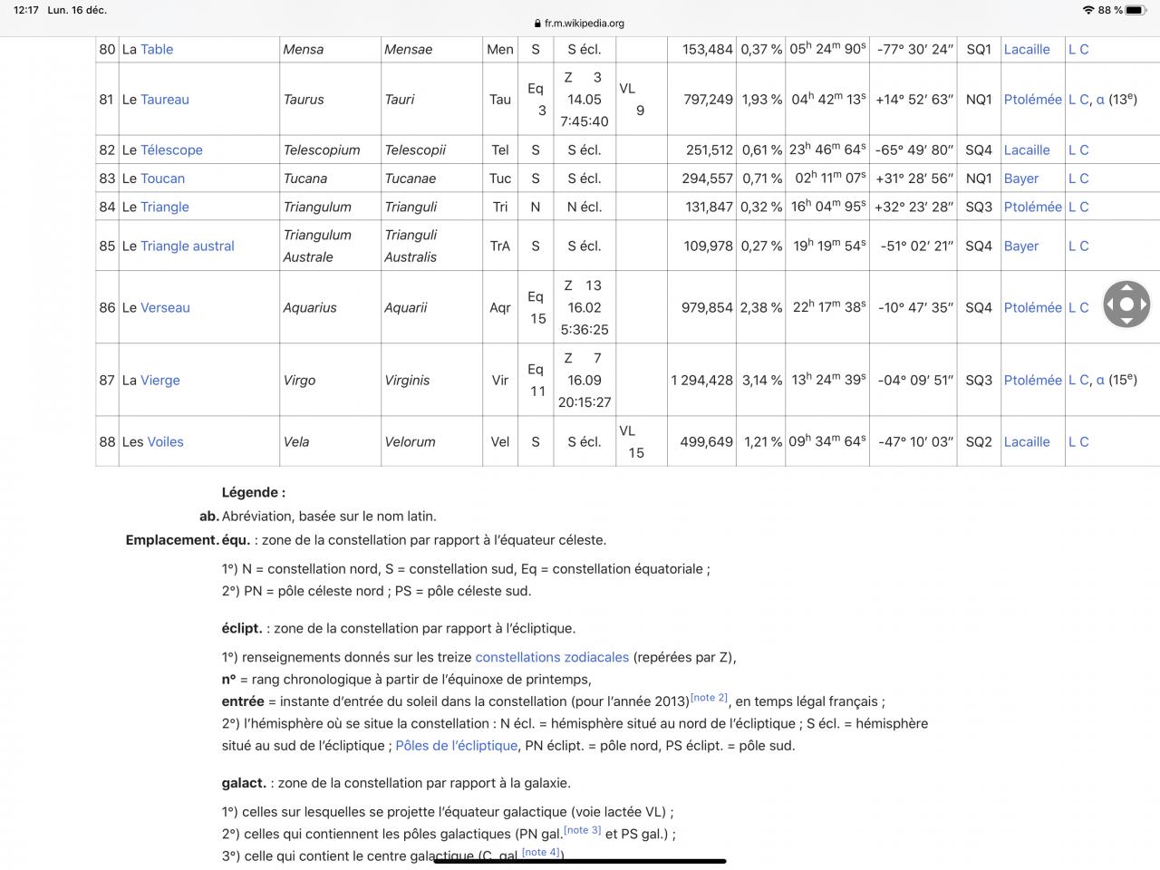This screenshot has height=870, width=1160.
Task: Tap the fr.m.wikipedia.org address bar
Action: [580, 24]
